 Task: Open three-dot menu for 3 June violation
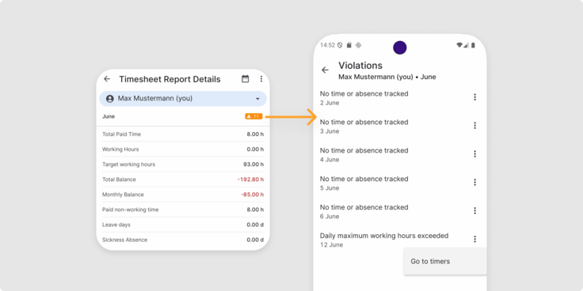(474, 126)
